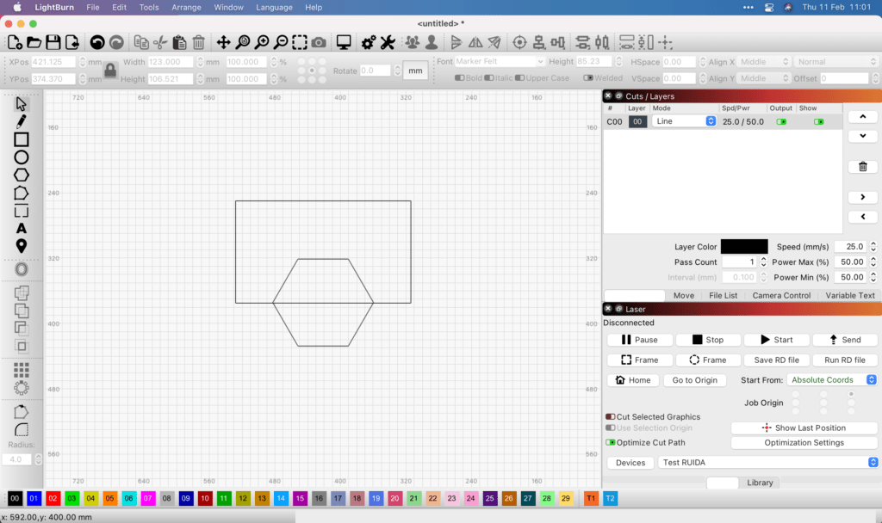The width and height of the screenshot is (882, 523).
Task: Click the Frame button
Action: [x=639, y=360]
